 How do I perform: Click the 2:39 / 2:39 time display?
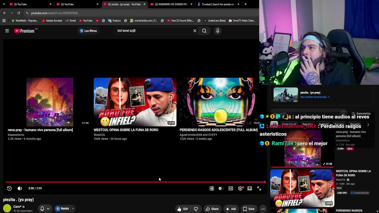35,188
